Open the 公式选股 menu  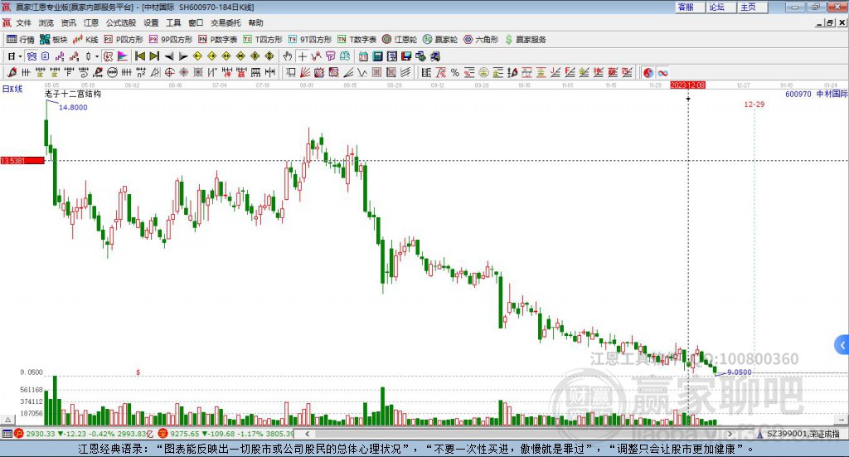click(x=121, y=22)
